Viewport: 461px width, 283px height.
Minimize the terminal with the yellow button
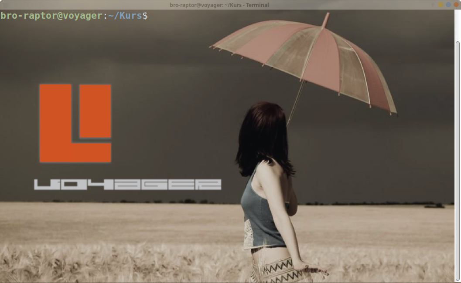[441, 5]
